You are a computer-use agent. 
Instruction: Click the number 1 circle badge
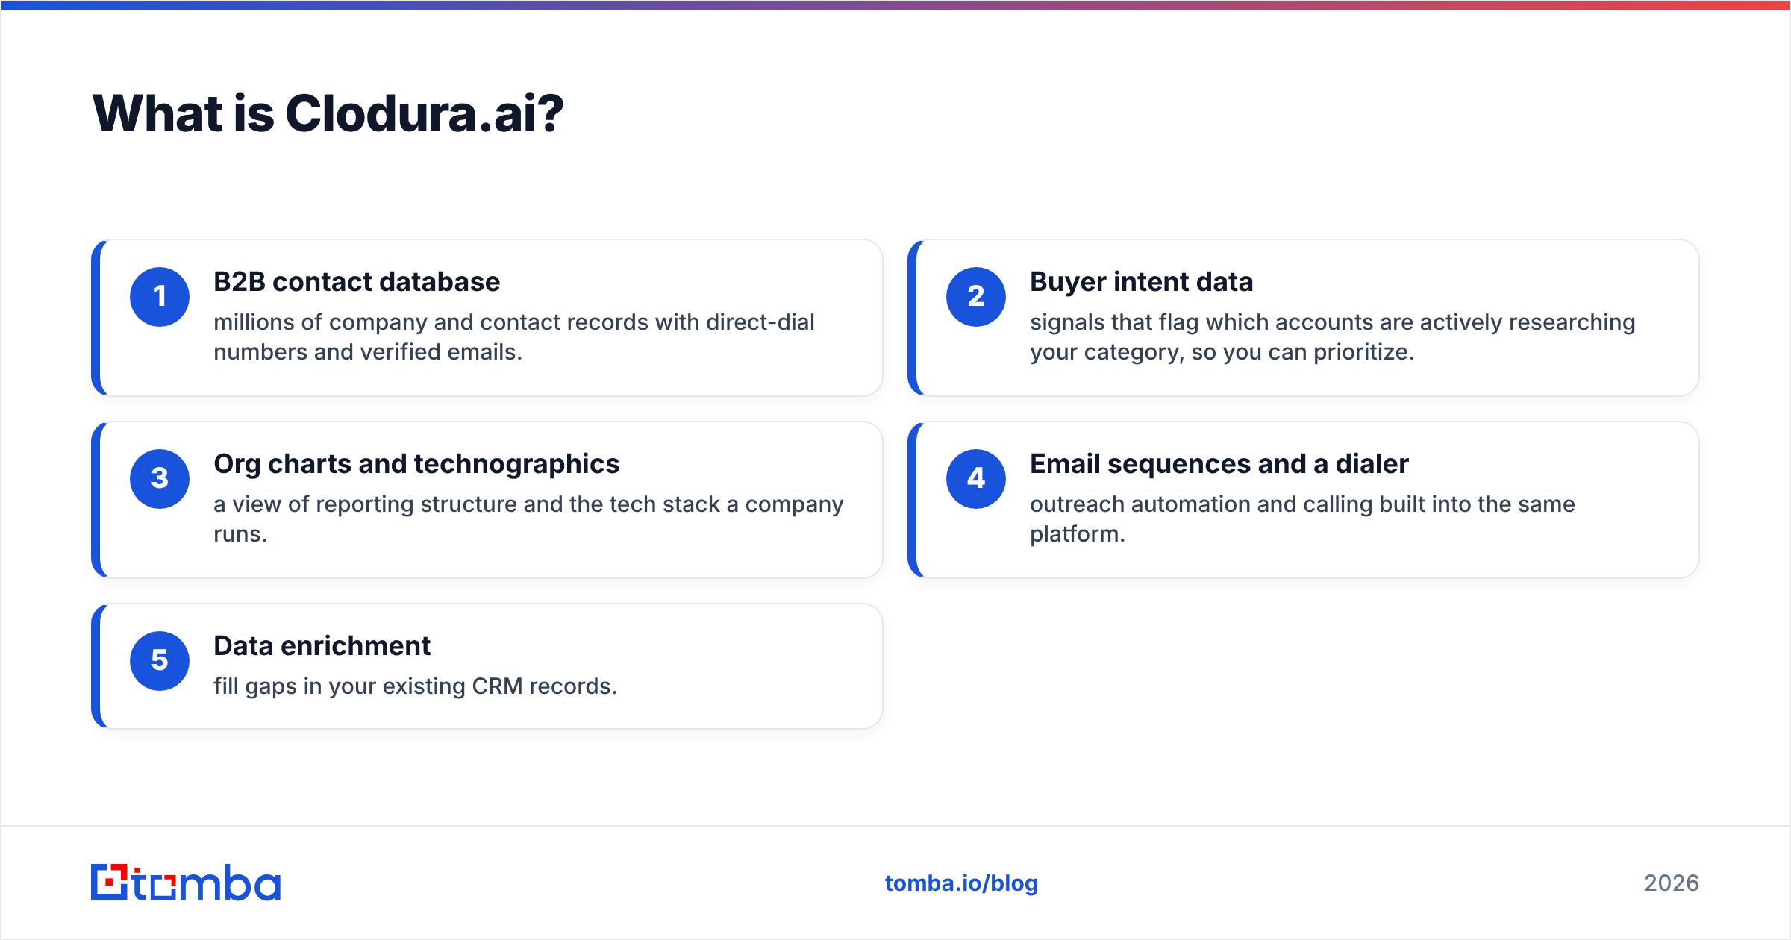coord(160,296)
